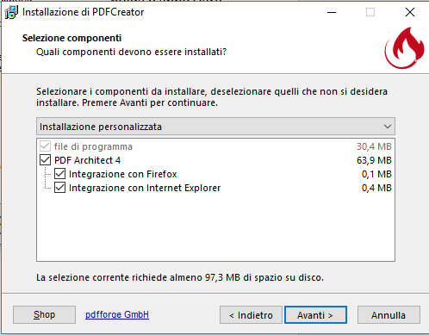
Task: Click the red PDFCreator flame logo
Action: point(404,48)
